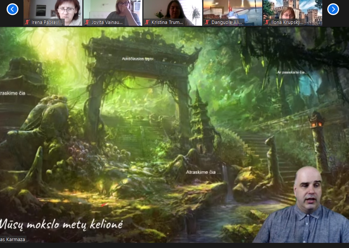Viewport: 349px width, 248px height.
Task: Click Danguole Ali... name label
Action: click(227, 22)
